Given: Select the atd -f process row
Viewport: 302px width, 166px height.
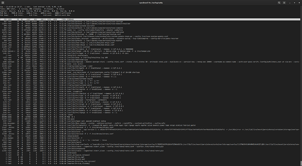Looking at the screenshot, I should (150, 138).
